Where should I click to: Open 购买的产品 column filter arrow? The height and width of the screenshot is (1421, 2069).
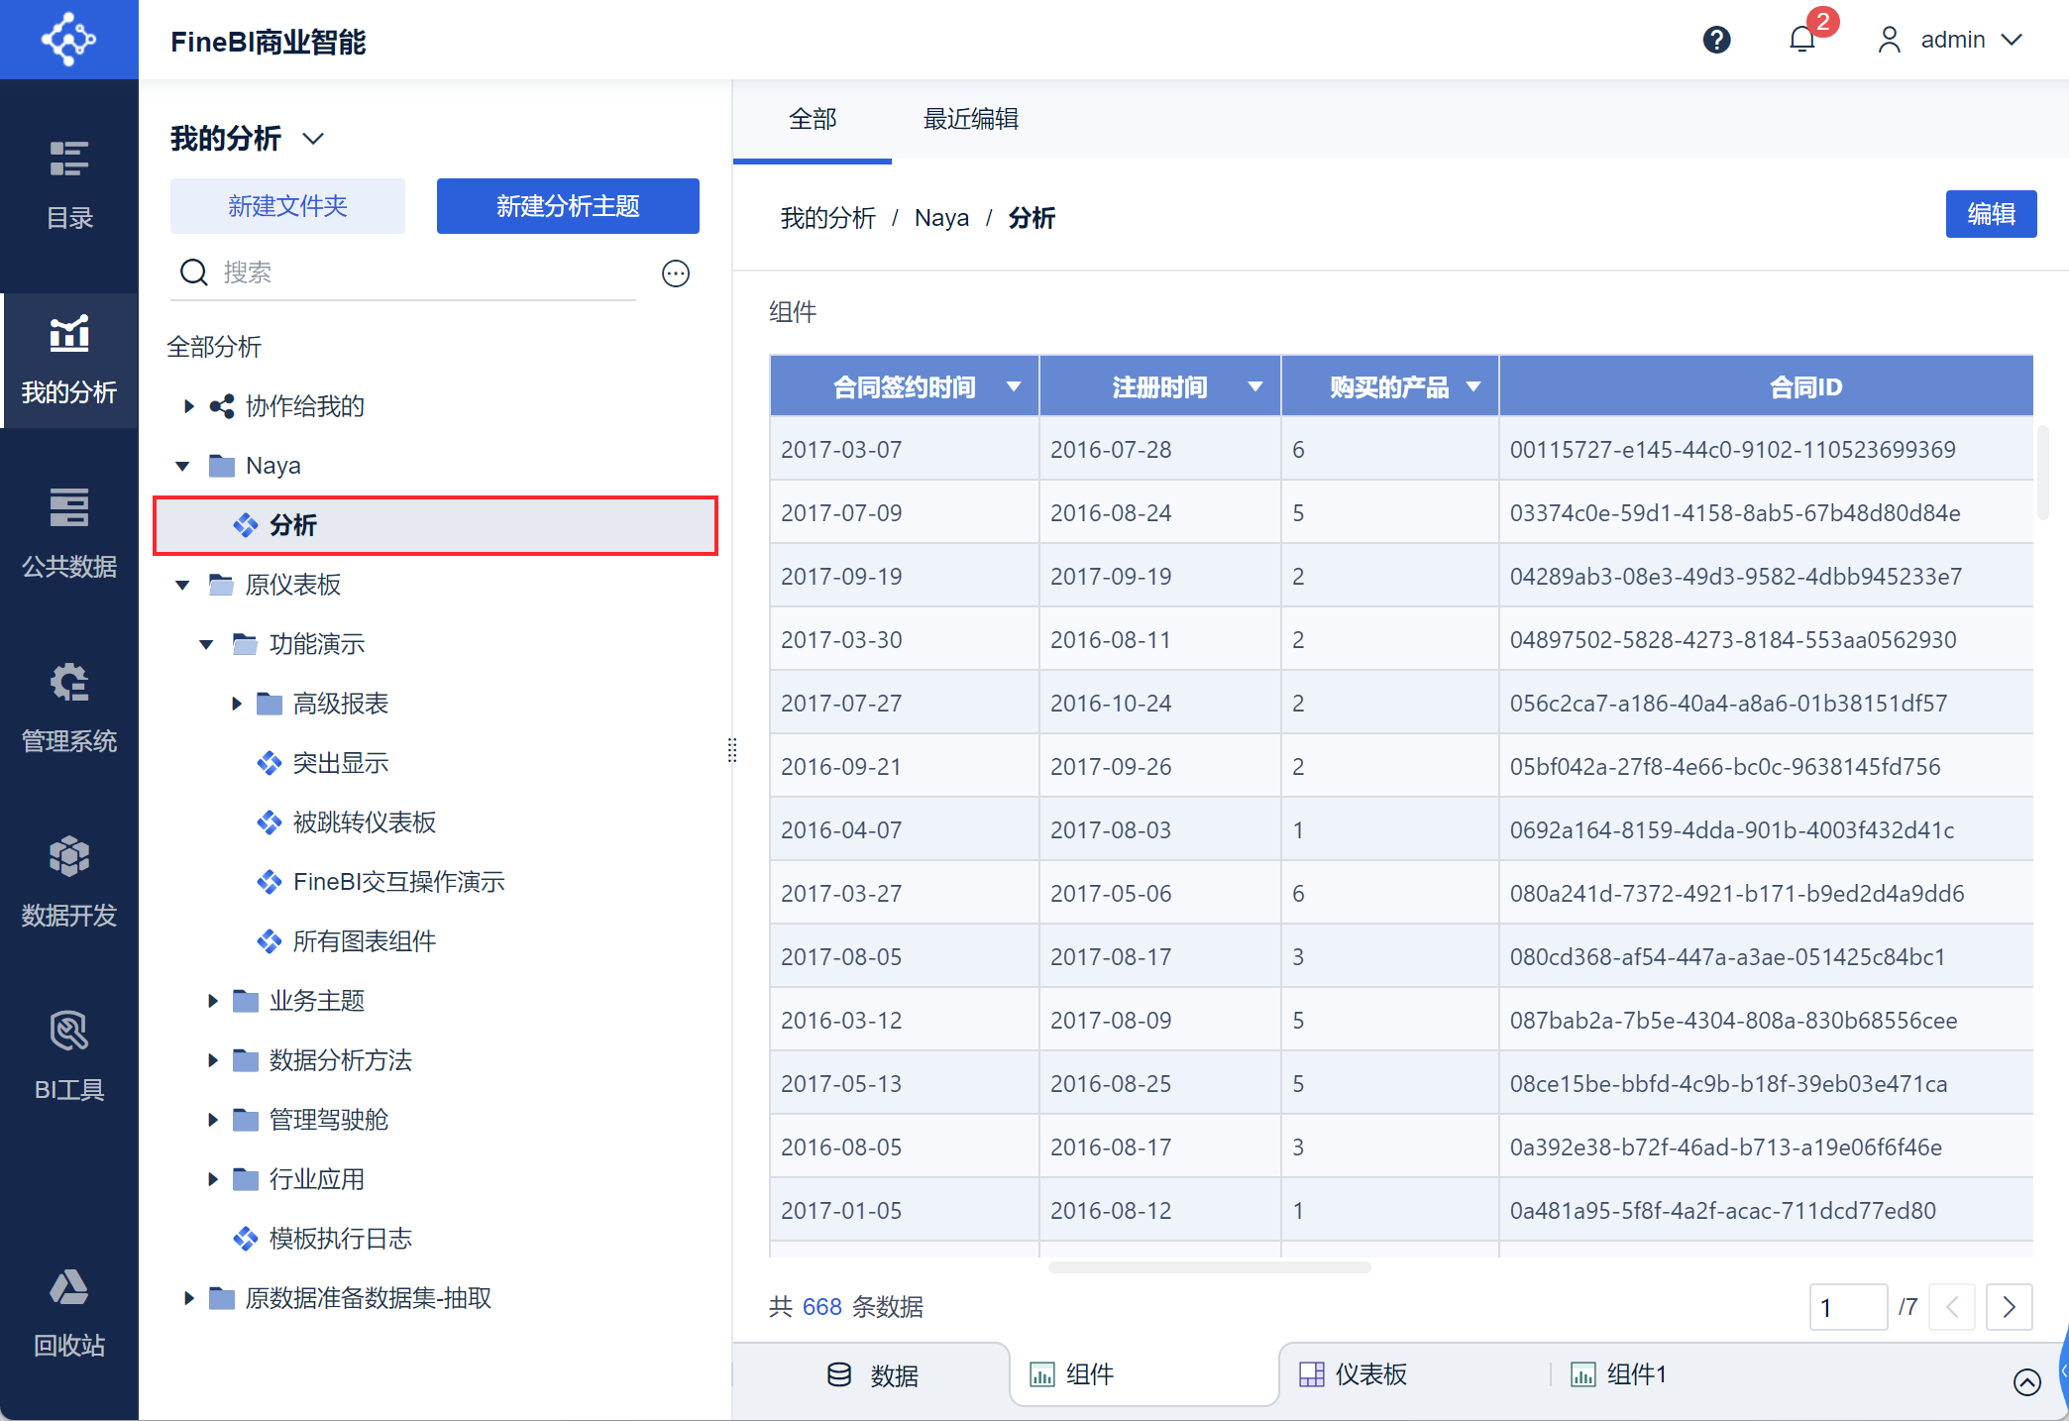(x=1473, y=386)
